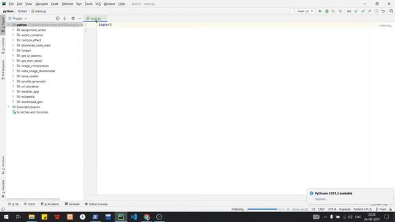The width and height of the screenshot is (395, 222).
Task: Select the qrcode_generator folder
Action: (x=33, y=81)
